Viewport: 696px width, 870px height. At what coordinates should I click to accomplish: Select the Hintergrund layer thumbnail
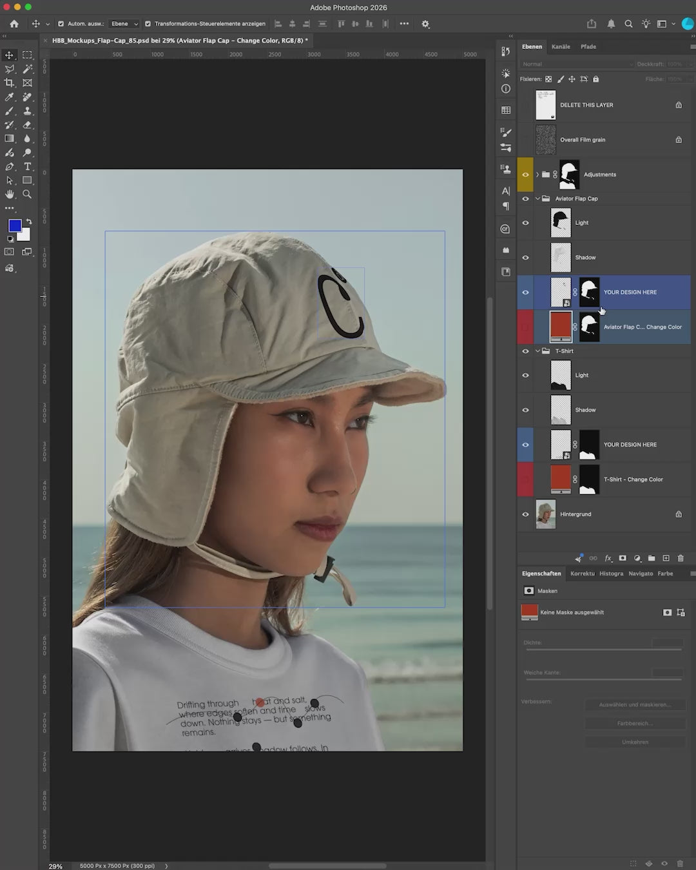[x=546, y=514]
